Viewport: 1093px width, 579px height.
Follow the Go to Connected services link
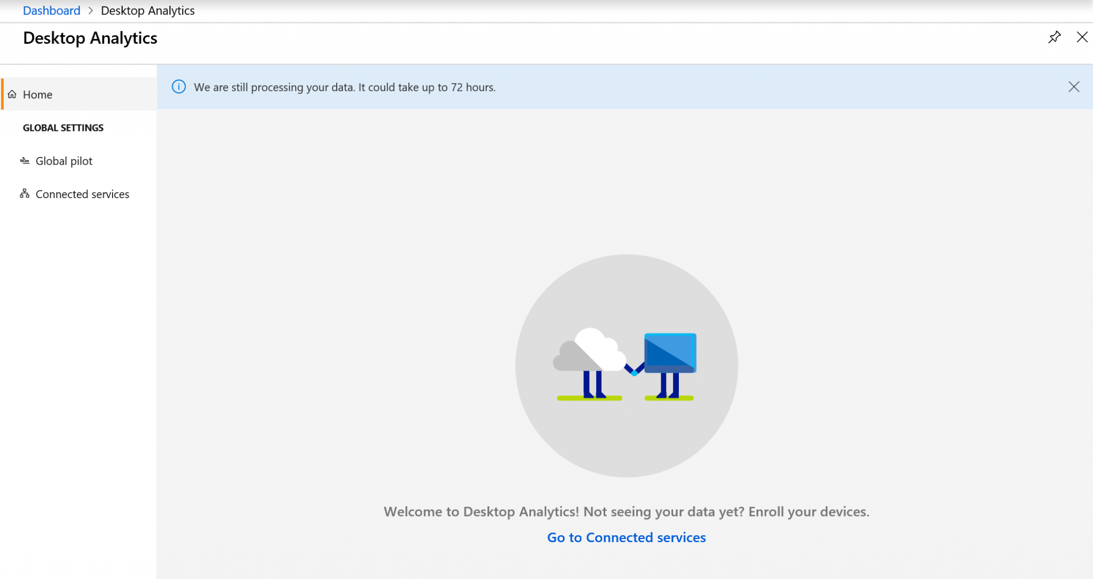(x=625, y=537)
